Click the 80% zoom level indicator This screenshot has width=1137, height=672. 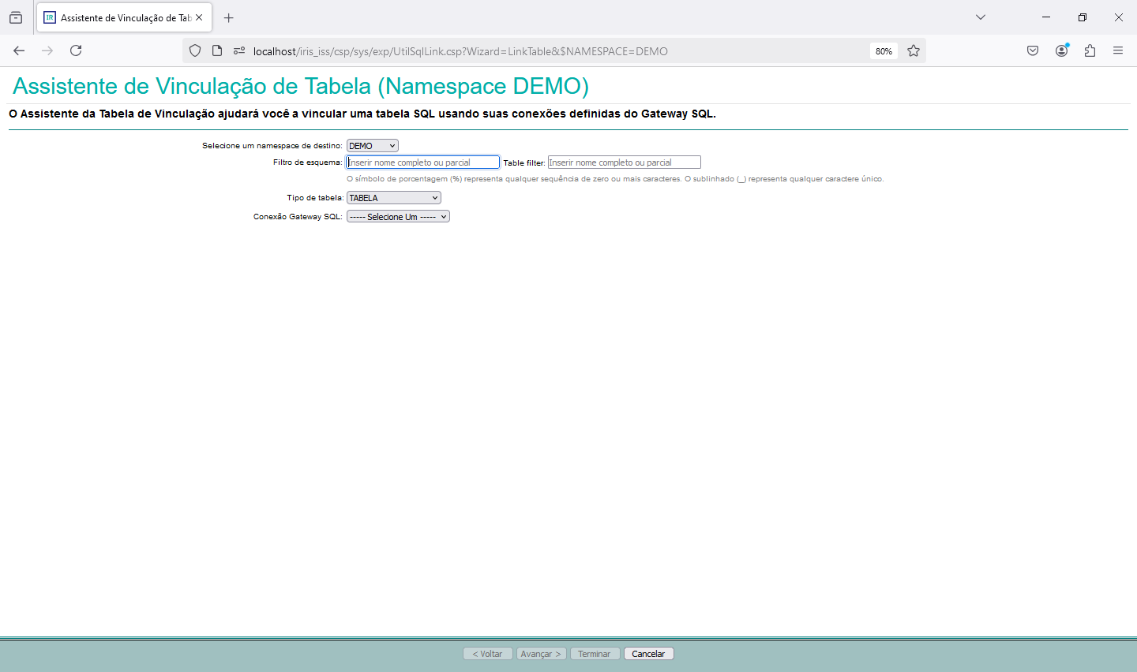884,51
